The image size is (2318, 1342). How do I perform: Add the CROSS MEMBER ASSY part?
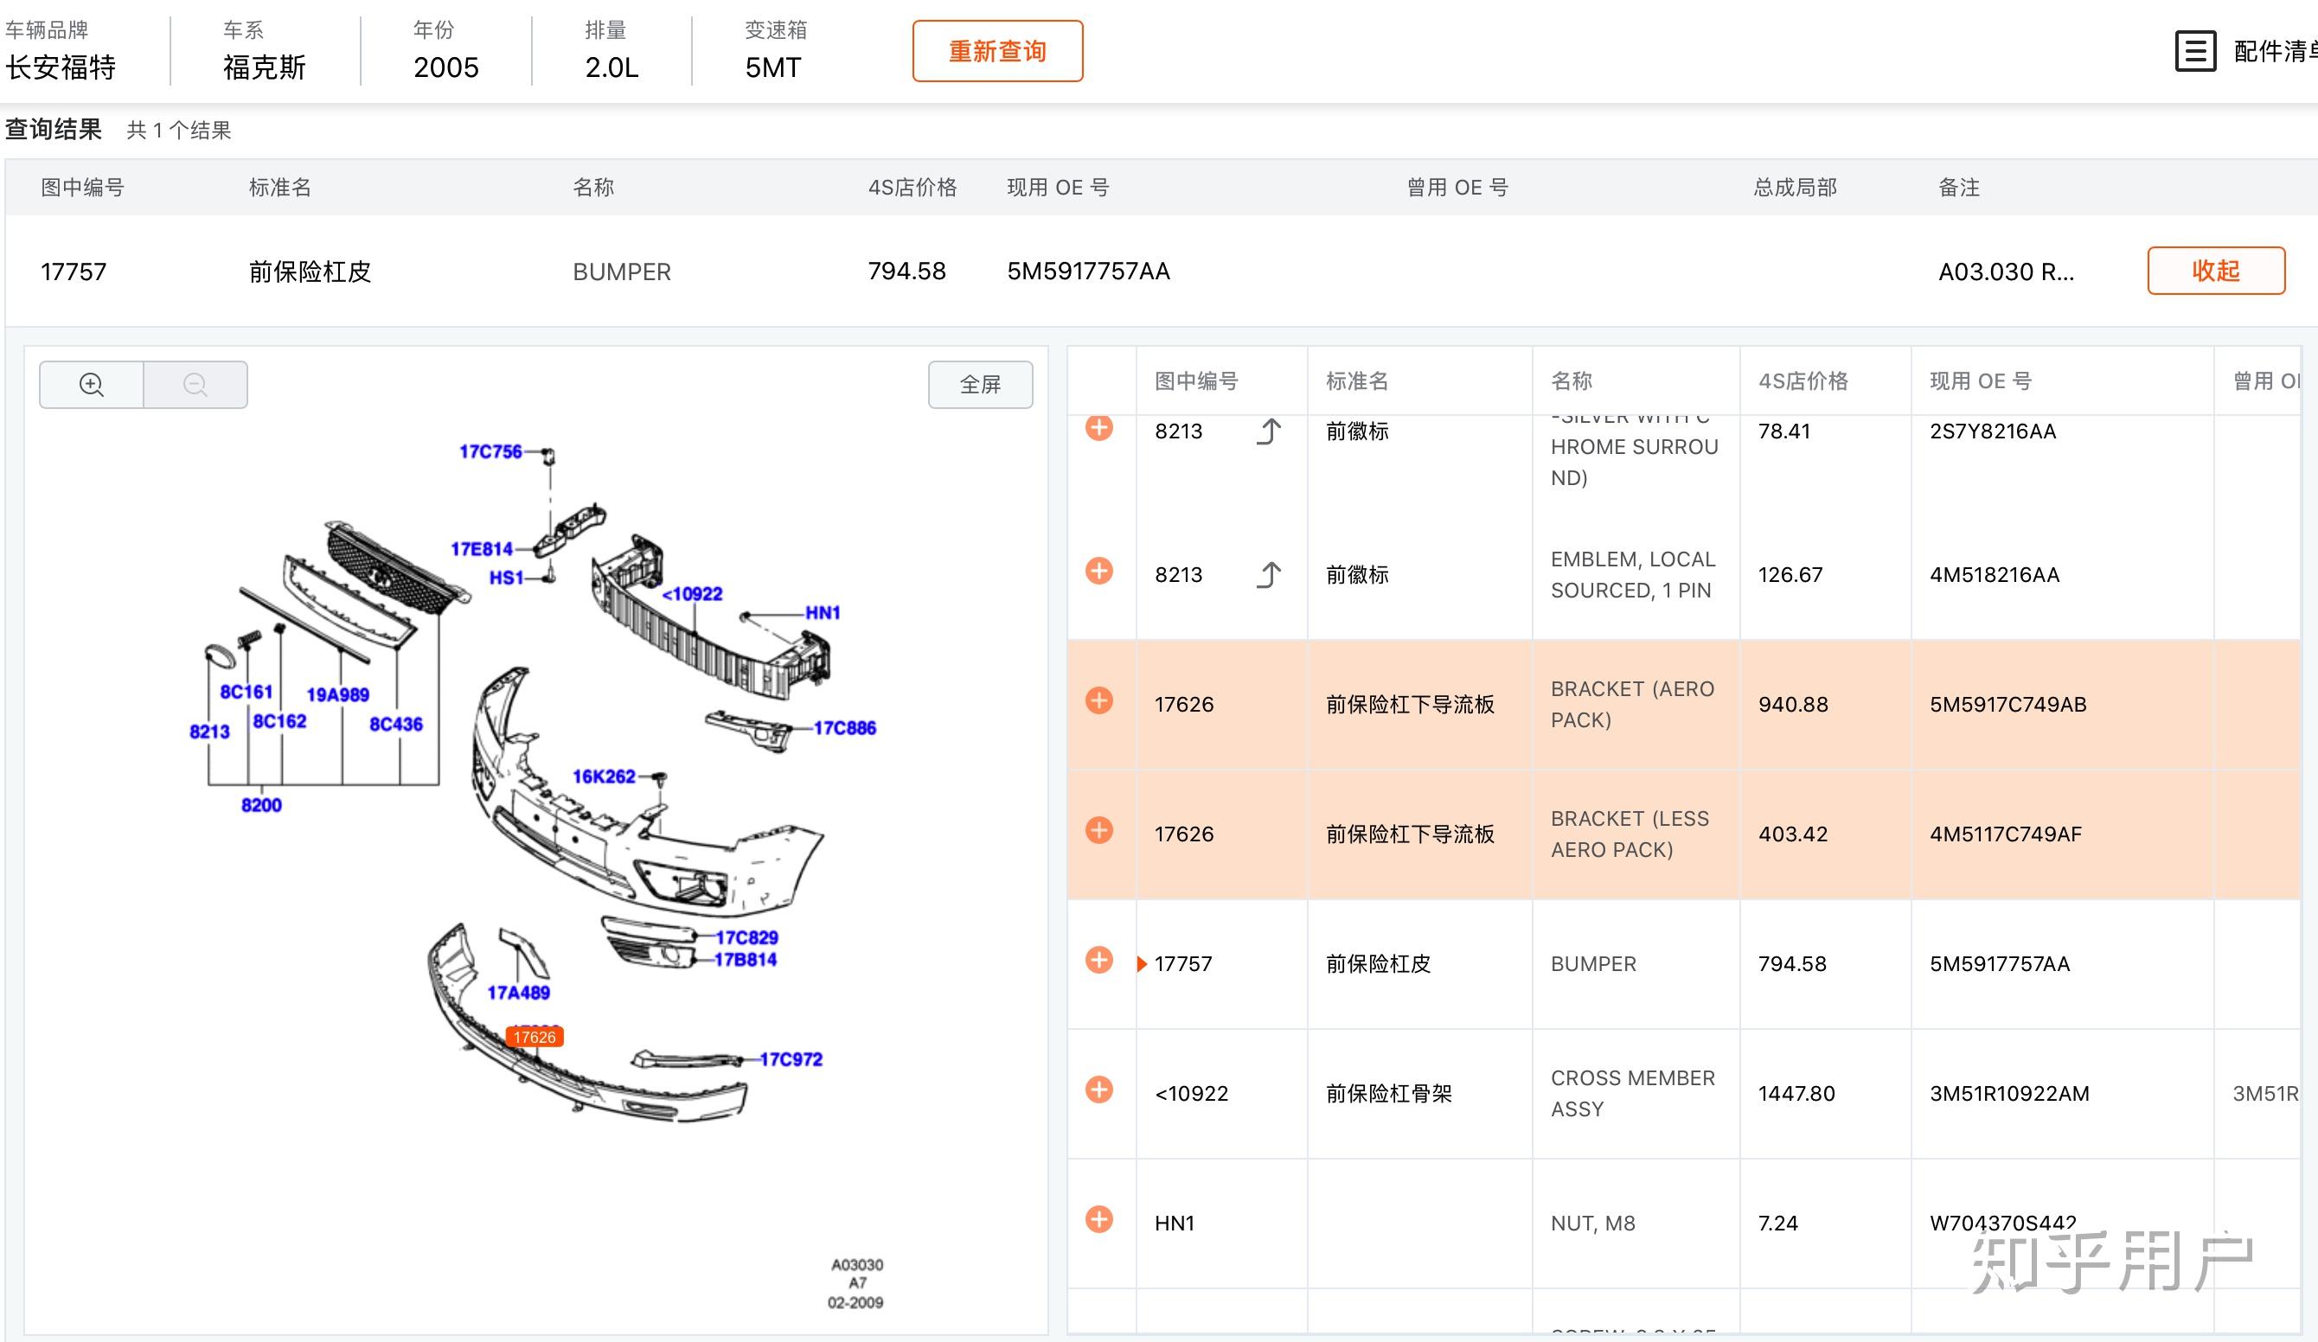[x=1098, y=1090]
